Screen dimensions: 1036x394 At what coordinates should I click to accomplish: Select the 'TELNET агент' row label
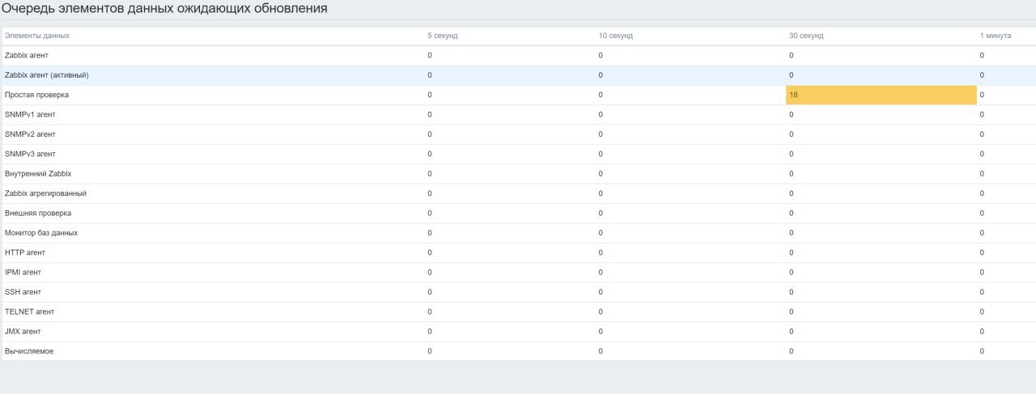[30, 311]
